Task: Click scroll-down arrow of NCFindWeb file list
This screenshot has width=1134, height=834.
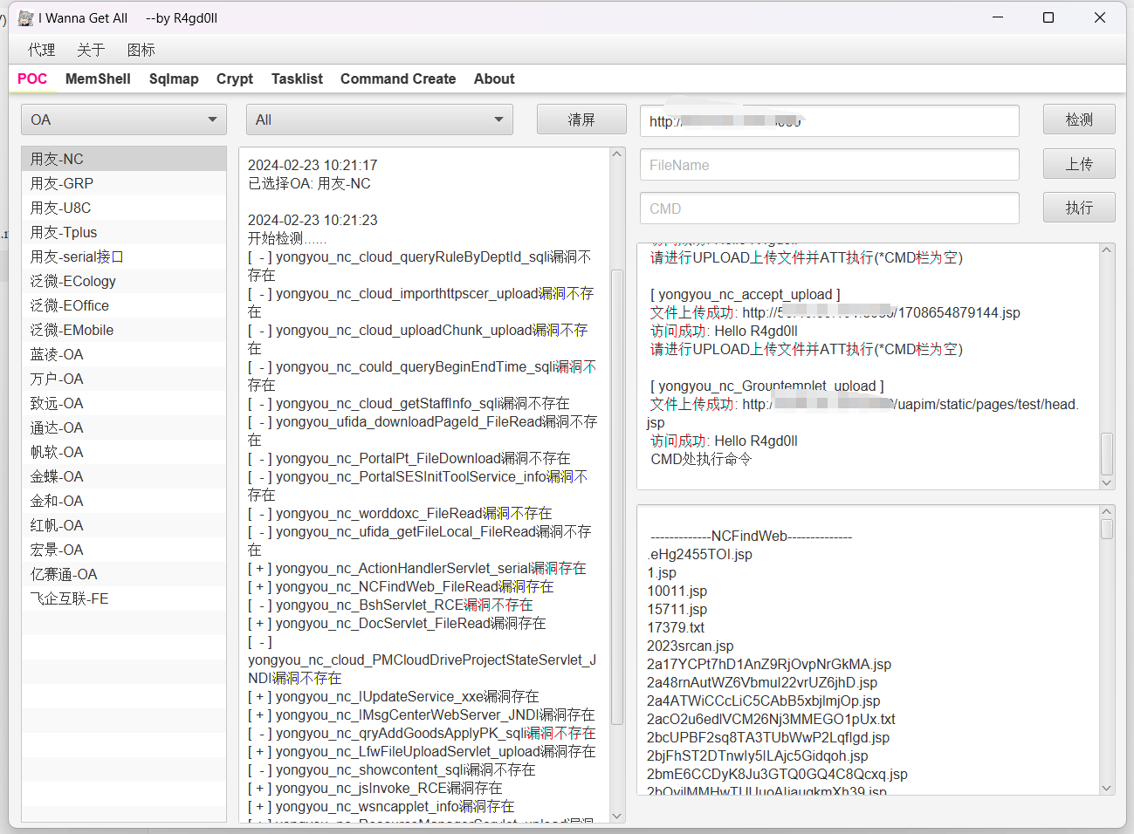Action: click(1107, 788)
